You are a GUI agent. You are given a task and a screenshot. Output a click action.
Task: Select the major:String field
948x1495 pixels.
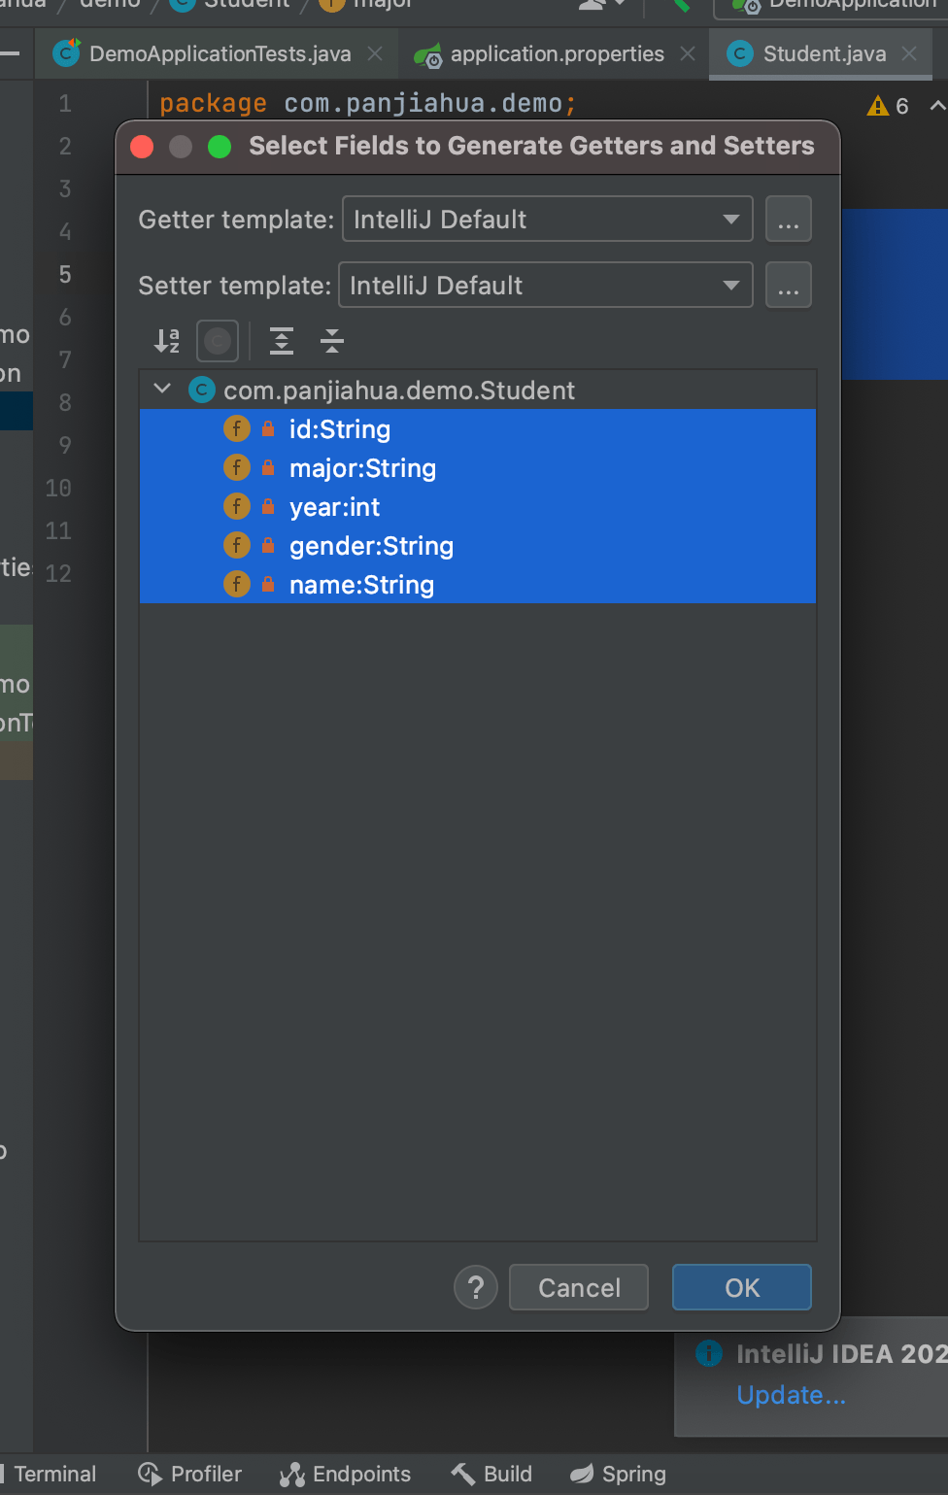pyautogui.click(x=362, y=468)
